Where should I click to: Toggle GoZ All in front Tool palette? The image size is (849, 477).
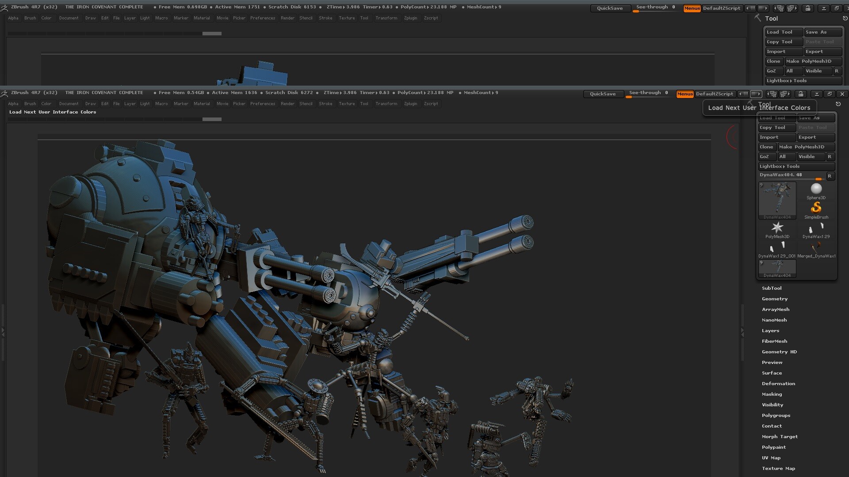tap(787, 157)
